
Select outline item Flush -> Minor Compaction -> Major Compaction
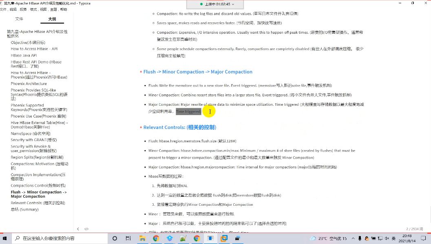tap(39, 194)
